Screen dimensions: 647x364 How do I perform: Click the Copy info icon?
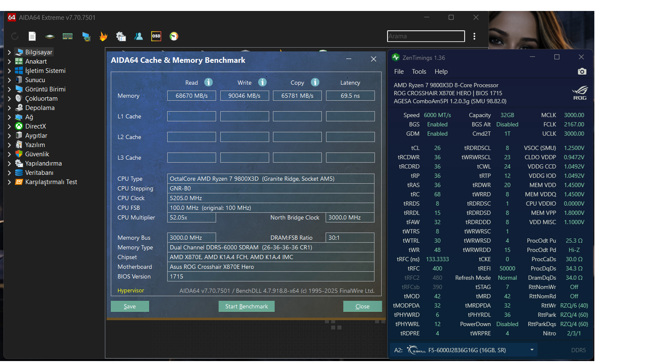pos(315,82)
